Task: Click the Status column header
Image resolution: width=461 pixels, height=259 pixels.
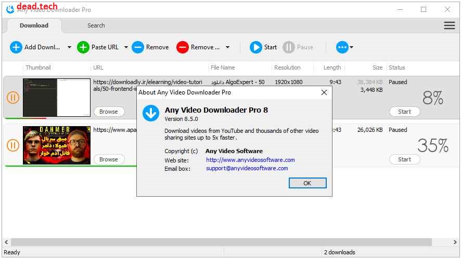Action: (x=397, y=67)
